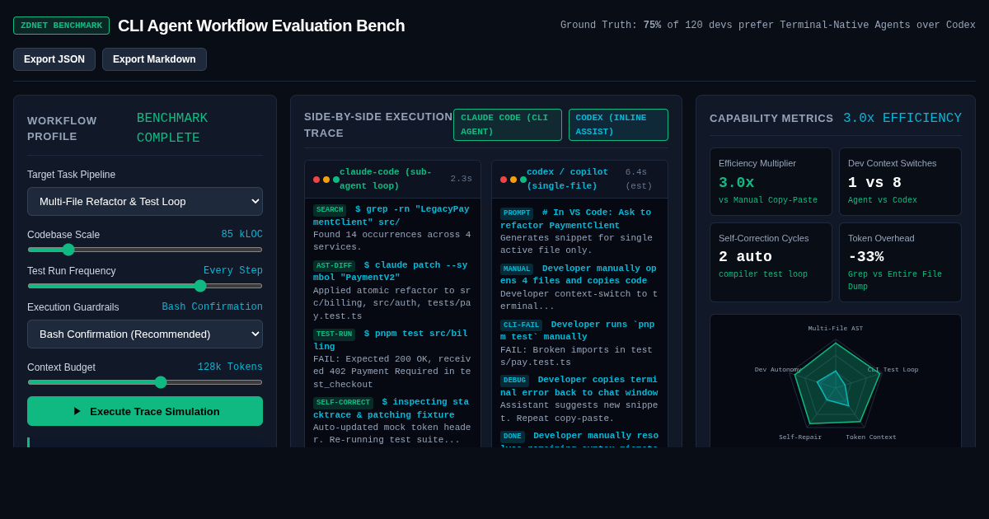Click the 128k Tokens value
This screenshot has height=519, width=989.
tap(230, 367)
